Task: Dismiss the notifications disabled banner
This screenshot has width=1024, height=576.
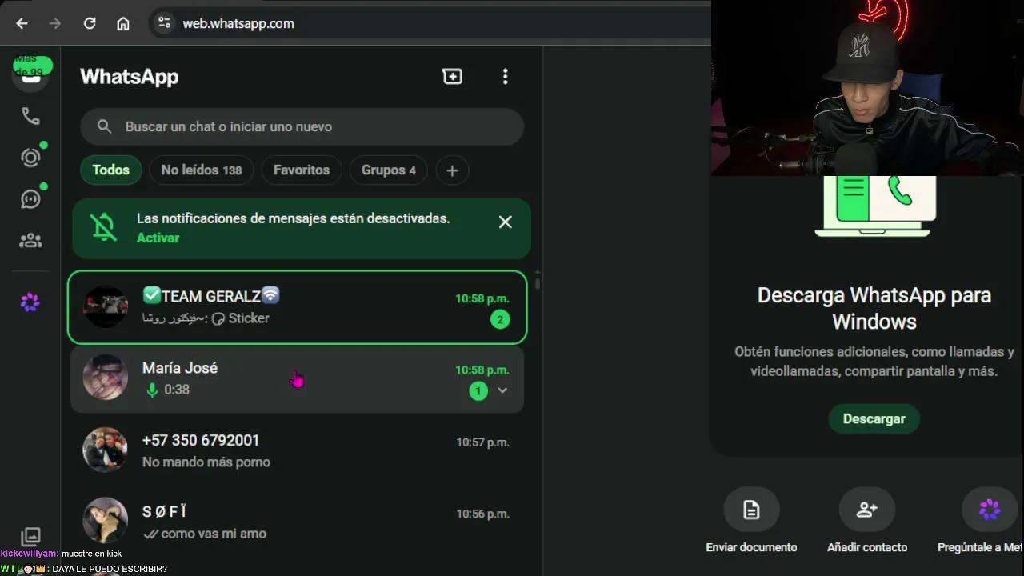Action: pos(506,222)
